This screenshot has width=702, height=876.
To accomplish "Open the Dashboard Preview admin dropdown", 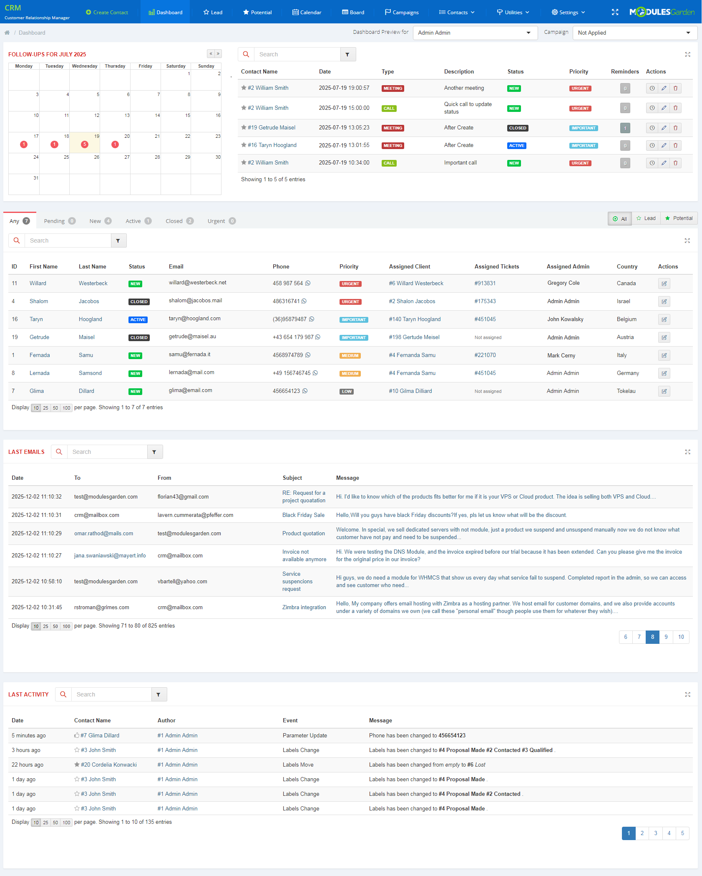I will click(x=475, y=33).
